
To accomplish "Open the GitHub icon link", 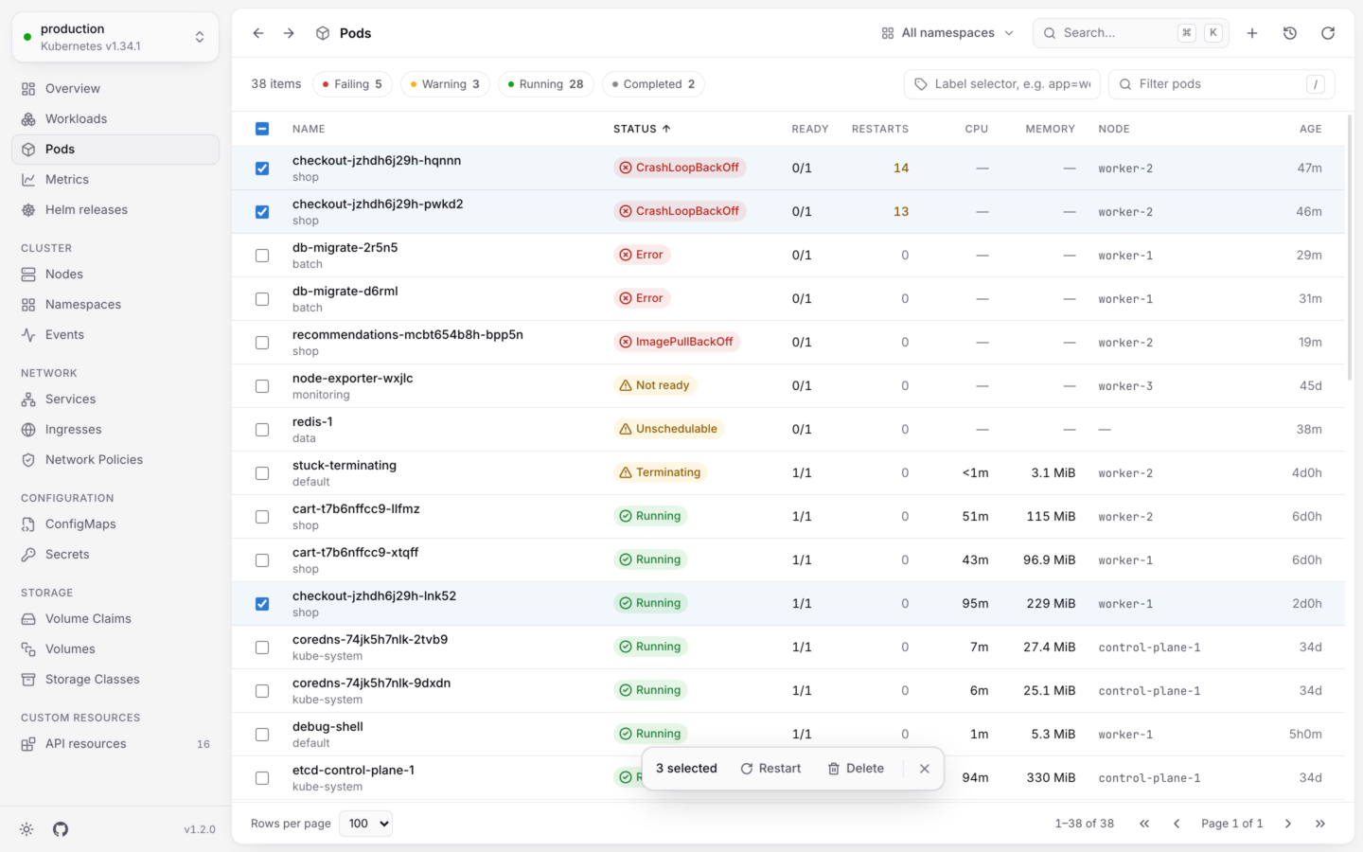I will point(61,829).
